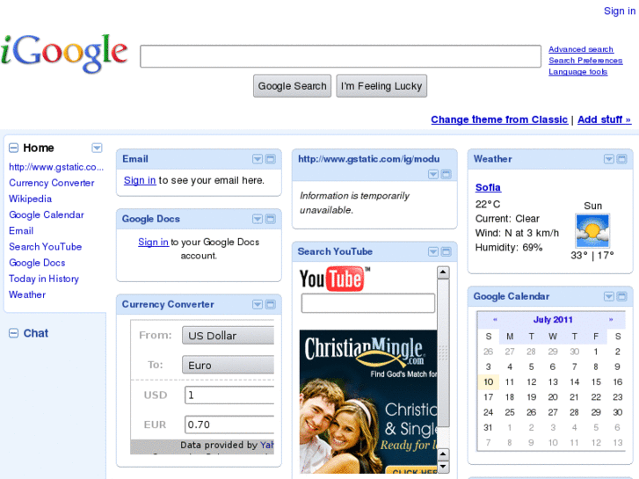The width and height of the screenshot is (639, 479).
Task: Click the July 2011 calendar heading
Action: coord(553,320)
